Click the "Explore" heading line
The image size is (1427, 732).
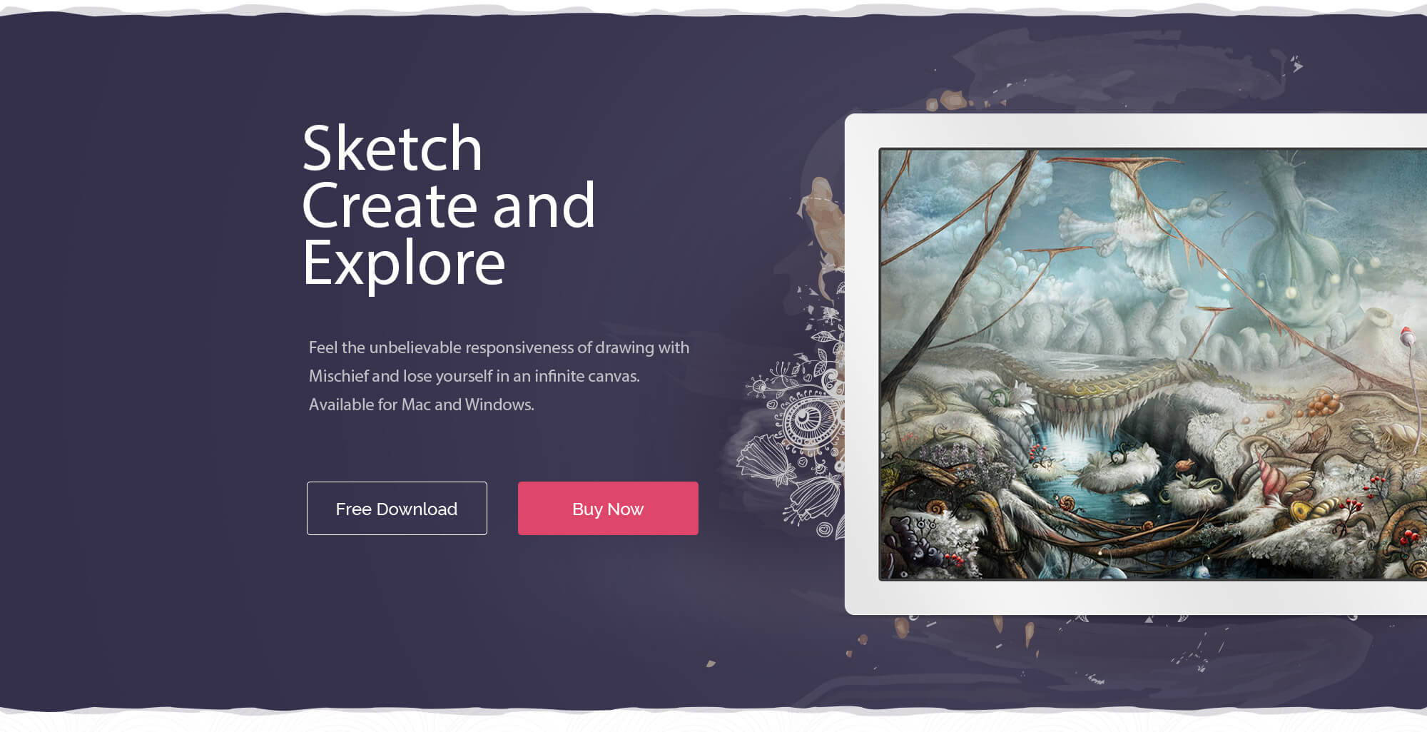coord(404,264)
